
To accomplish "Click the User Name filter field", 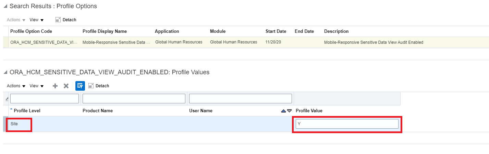I will pos(240,99).
